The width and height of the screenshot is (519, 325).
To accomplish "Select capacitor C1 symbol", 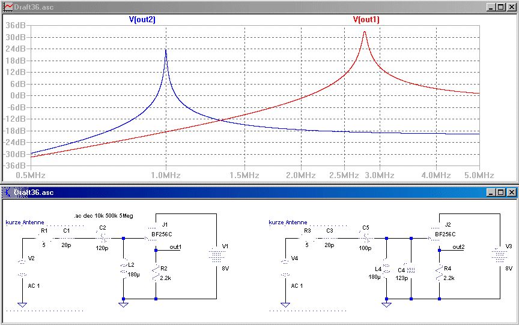I will coord(66,238).
